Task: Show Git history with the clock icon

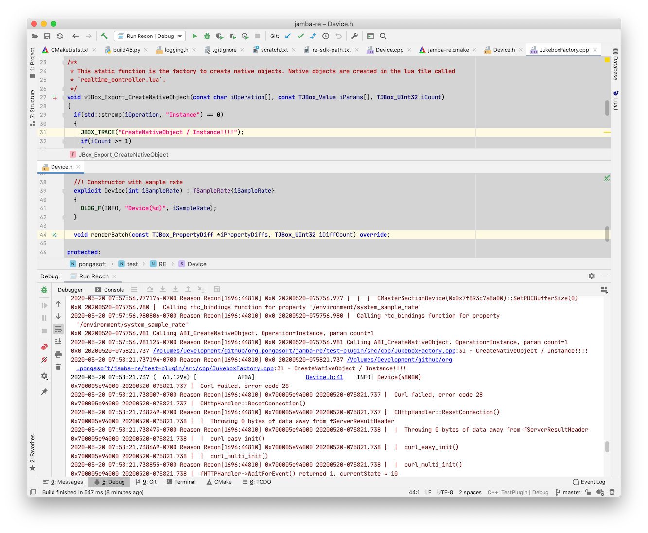Action: [326, 36]
